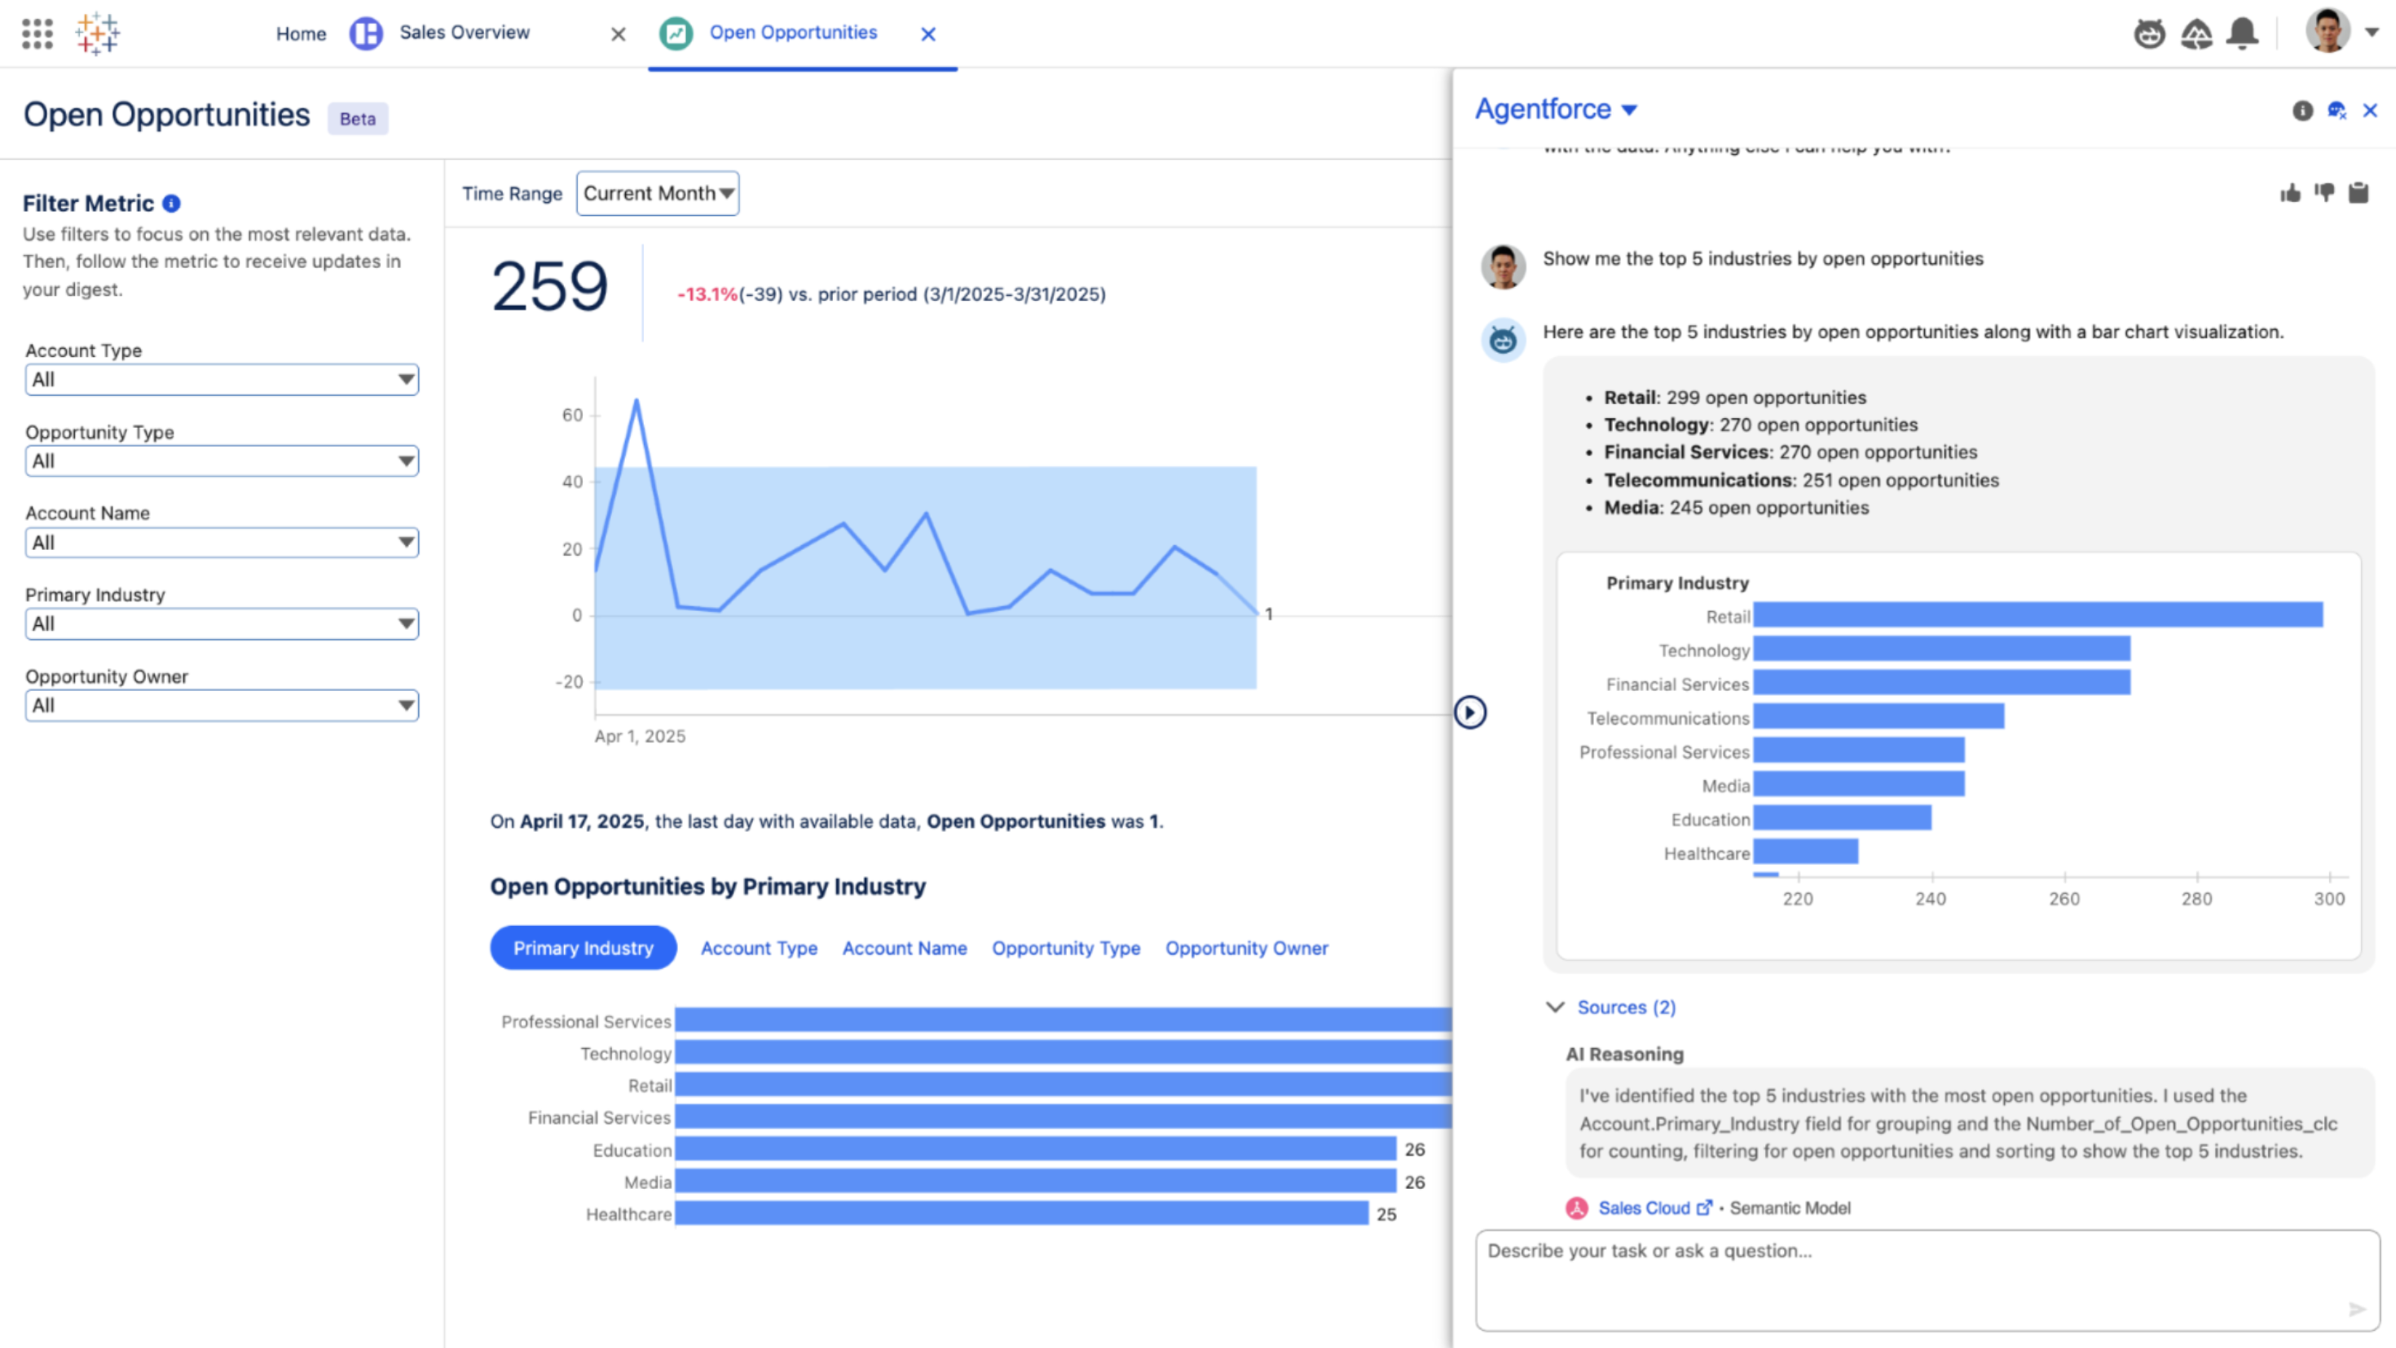This screenshot has width=2396, height=1348.
Task: Show breakdown by Opportunity Owner
Action: coord(1246,948)
